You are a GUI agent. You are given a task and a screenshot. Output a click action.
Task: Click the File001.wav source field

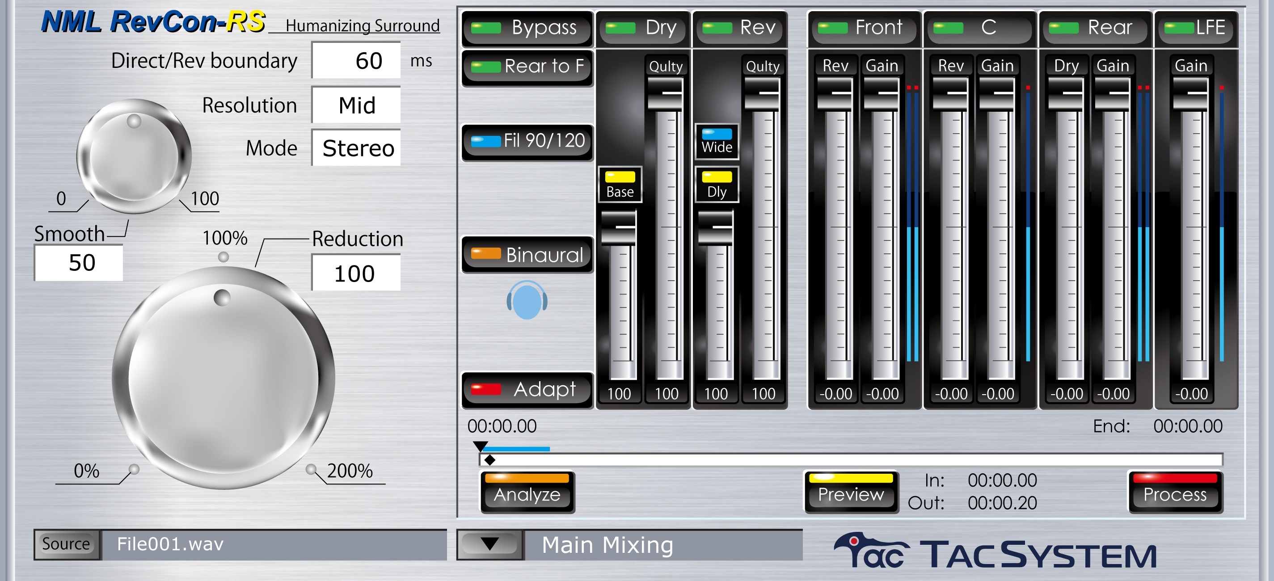click(x=274, y=544)
